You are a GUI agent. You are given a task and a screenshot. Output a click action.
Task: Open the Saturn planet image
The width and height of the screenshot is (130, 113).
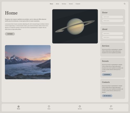pos(75,26)
